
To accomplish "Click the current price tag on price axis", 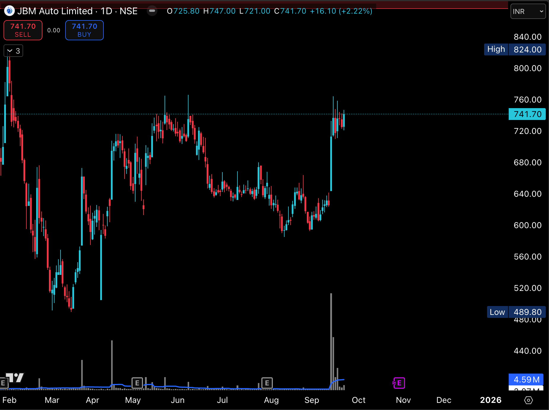I will coord(527,114).
